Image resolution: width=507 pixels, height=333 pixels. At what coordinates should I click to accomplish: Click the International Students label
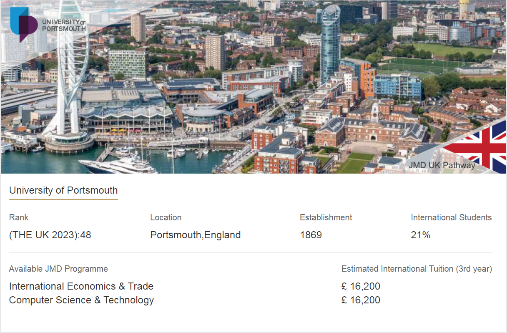point(451,217)
